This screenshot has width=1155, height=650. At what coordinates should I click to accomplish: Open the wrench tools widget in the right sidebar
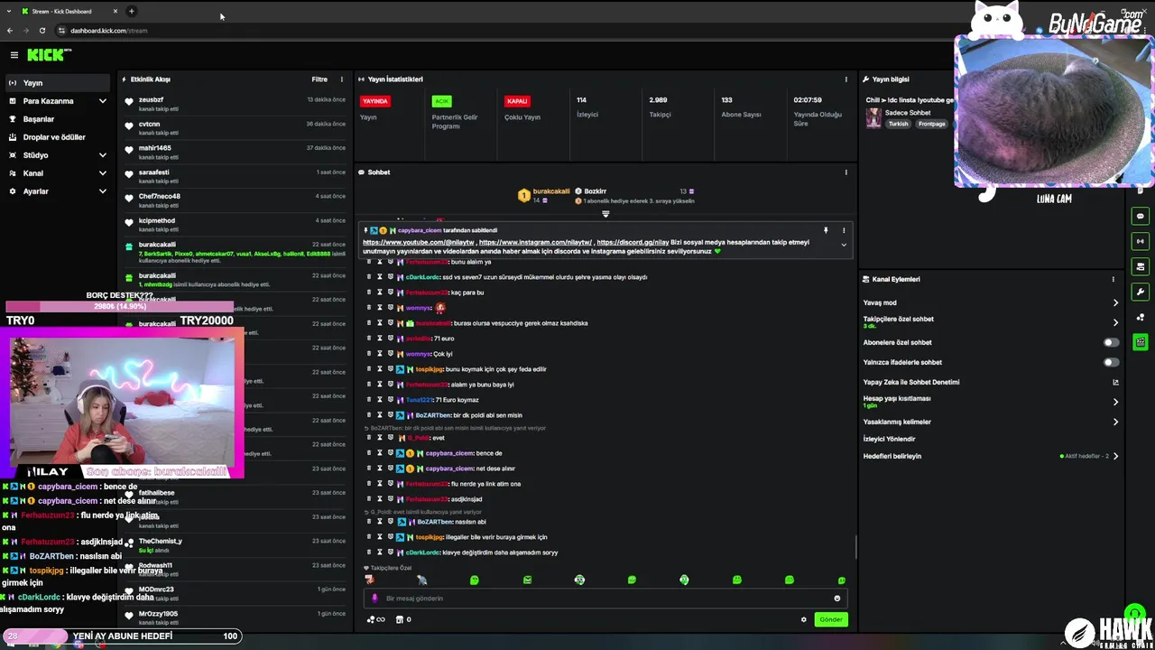pos(1141,292)
